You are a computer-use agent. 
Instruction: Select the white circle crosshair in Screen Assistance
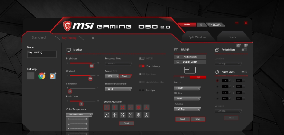138,115
